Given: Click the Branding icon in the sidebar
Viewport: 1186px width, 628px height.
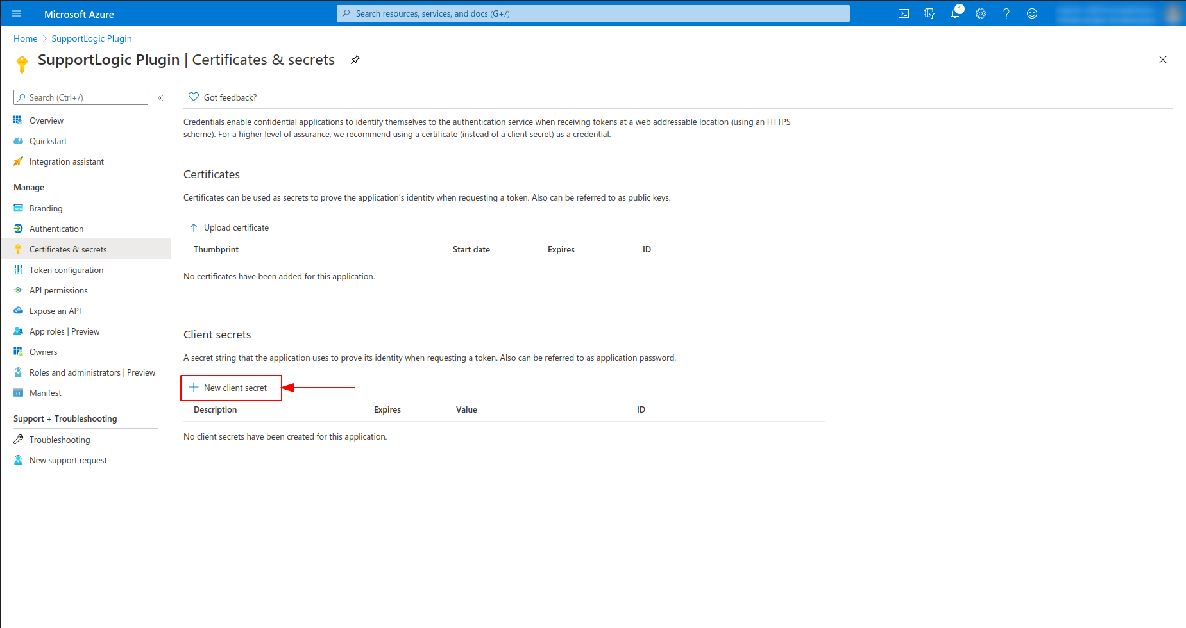Looking at the screenshot, I should tap(18, 208).
